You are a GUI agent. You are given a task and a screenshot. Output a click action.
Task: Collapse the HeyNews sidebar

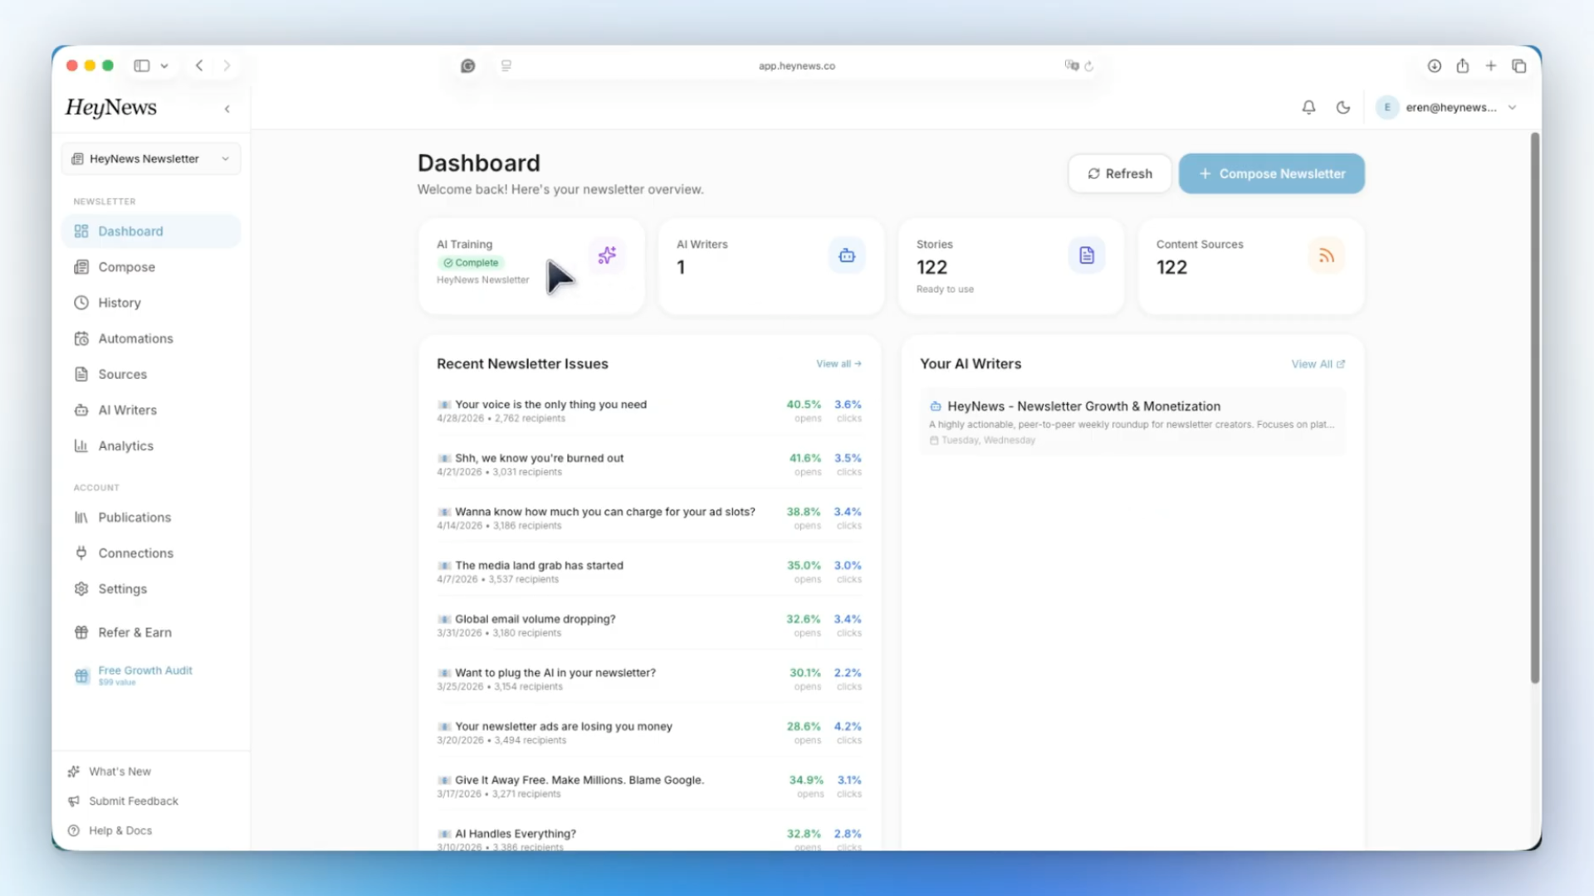[x=227, y=109]
